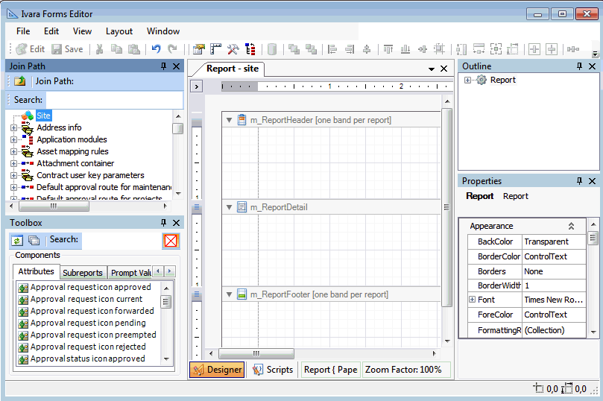Image resolution: width=603 pixels, height=401 pixels.
Task: Click the stacked windows icon in Toolbox
Action: coord(34,240)
